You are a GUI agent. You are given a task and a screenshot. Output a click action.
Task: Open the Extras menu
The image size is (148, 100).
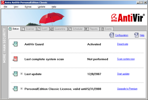pyautogui.click(x=28, y=7)
